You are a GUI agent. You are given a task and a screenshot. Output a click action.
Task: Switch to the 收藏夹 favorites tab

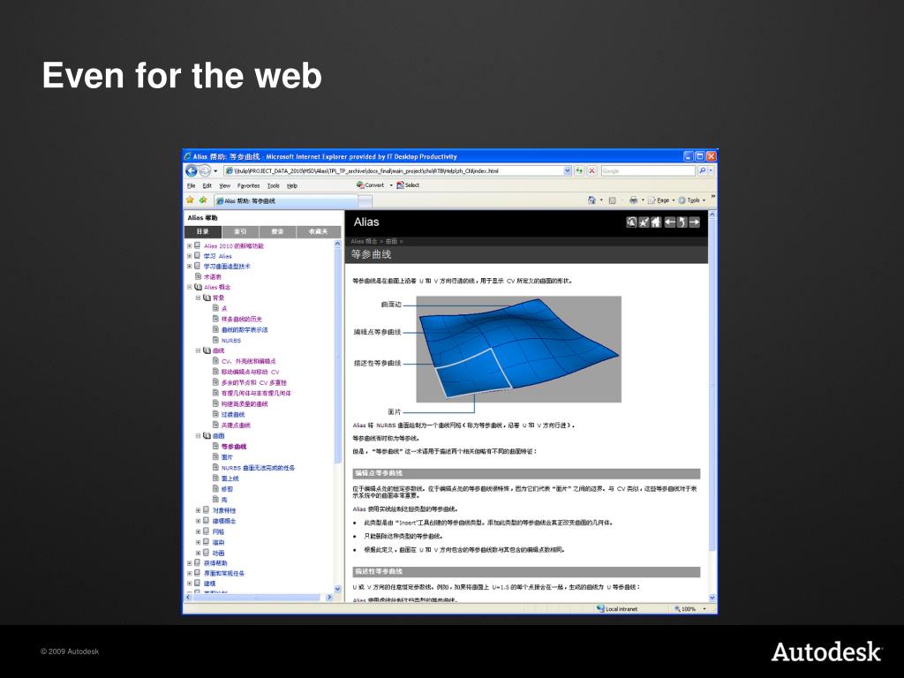click(318, 231)
